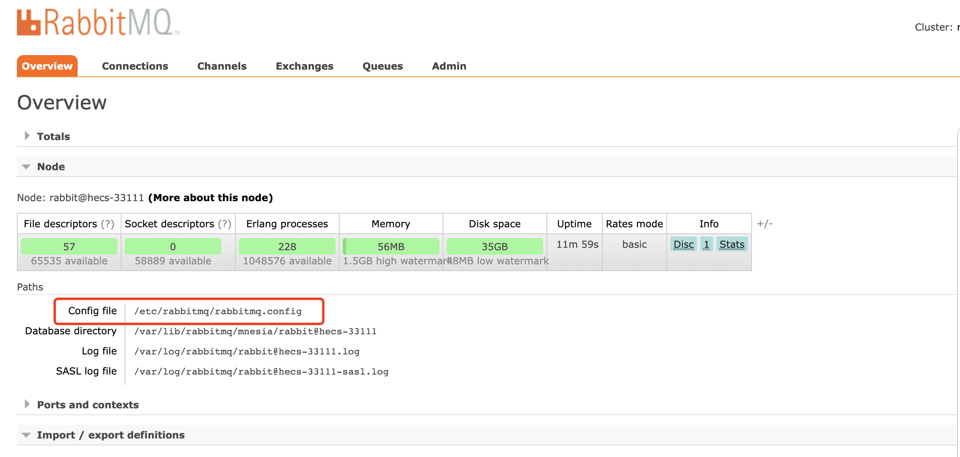960x457 pixels.
Task: Collapse Import / export definitions section
Action: click(110, 435)
